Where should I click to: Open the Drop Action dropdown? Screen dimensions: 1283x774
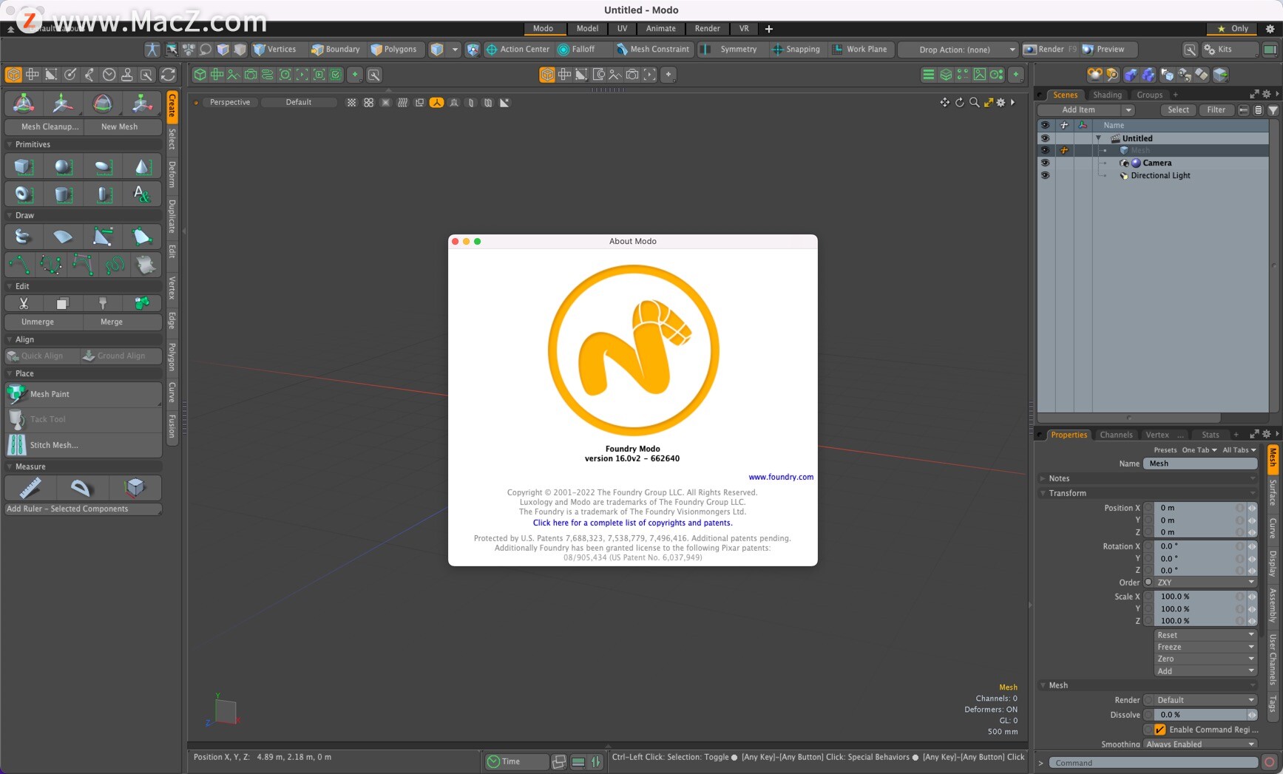[x=958, y=50]
